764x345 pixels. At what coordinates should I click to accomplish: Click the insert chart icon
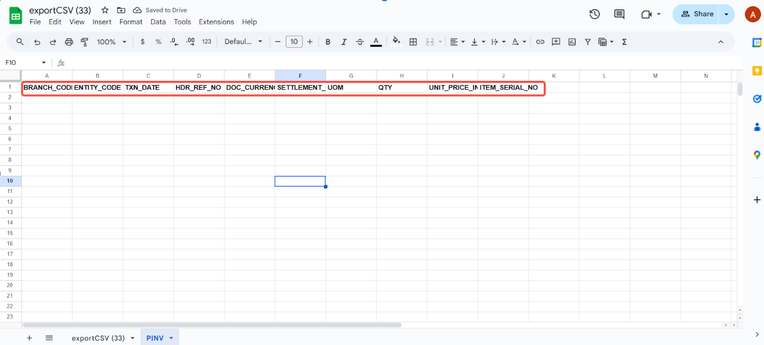[x=572, y=42]
